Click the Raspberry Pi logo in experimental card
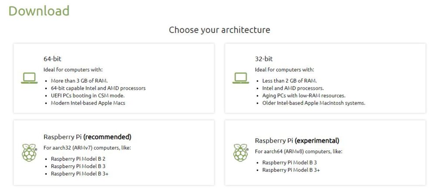The image size is (447, 188). [241, 152]
